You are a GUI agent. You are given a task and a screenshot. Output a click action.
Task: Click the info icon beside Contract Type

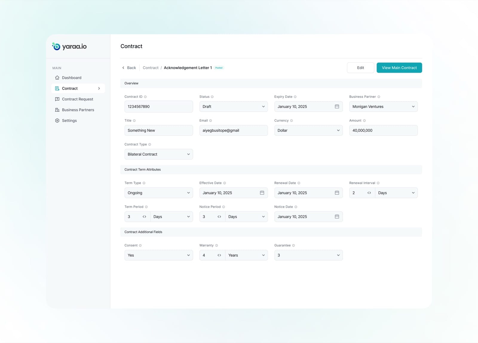(x=150, y=144)
